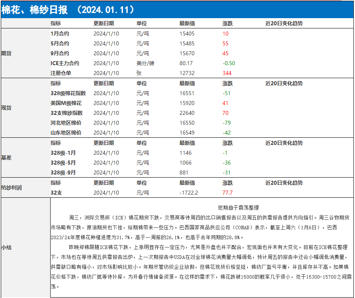Click the value 16549
Screen dimensions: 355x298
[187, 133]
